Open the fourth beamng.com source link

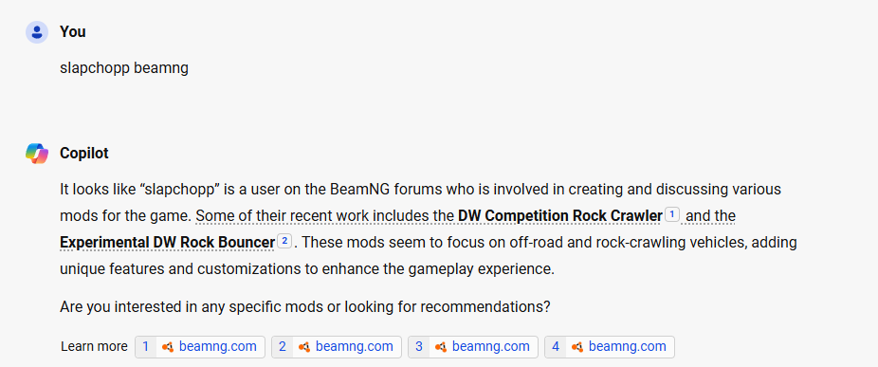(610, 347)
